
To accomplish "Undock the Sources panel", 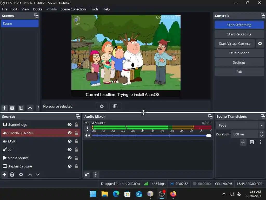I will click(x=78, y=116).
